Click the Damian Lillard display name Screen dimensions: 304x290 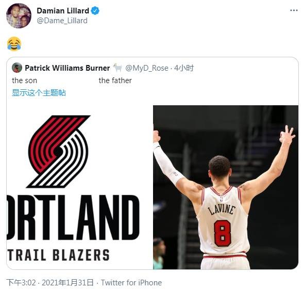point(63,11)
